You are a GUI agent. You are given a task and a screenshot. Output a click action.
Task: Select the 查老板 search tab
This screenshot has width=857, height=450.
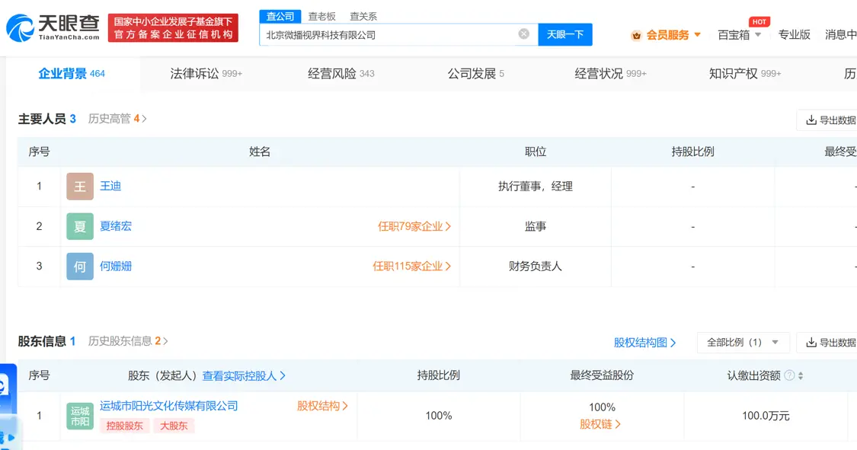pos(321,16)
